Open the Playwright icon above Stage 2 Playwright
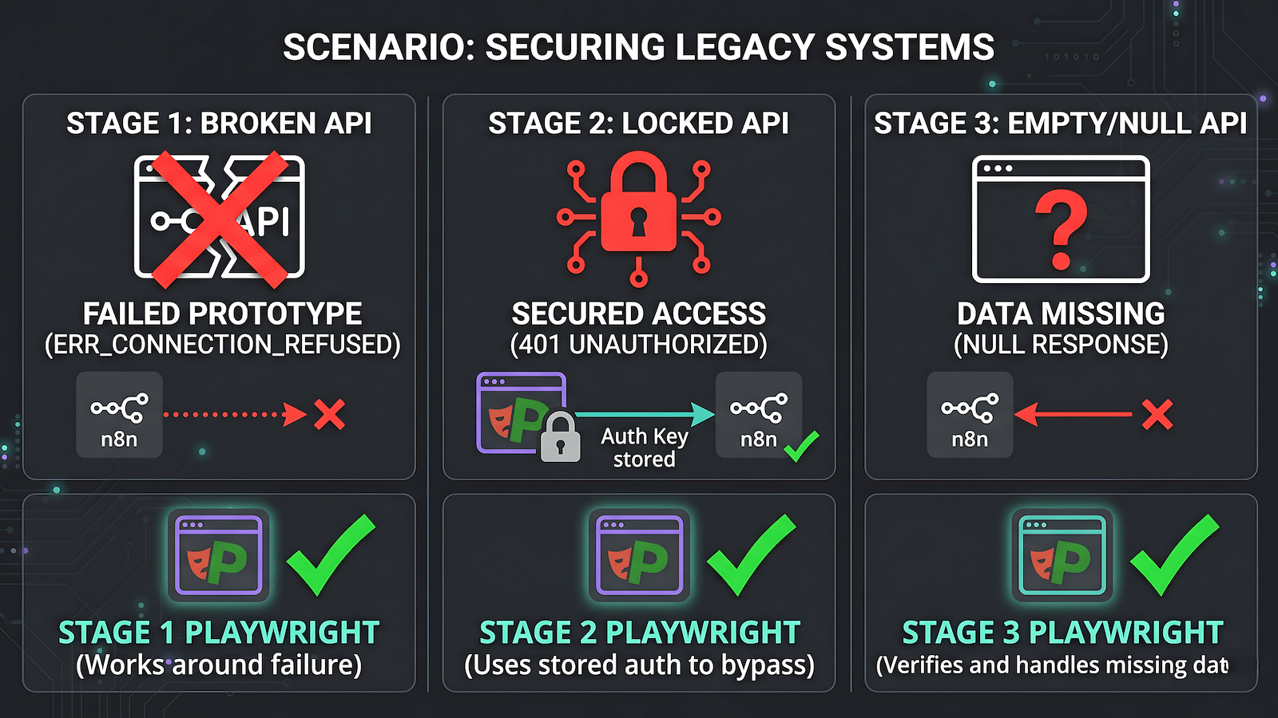The height and width of the screenshot is (718, 1278). pyautogui.click(x=639, y=555)
